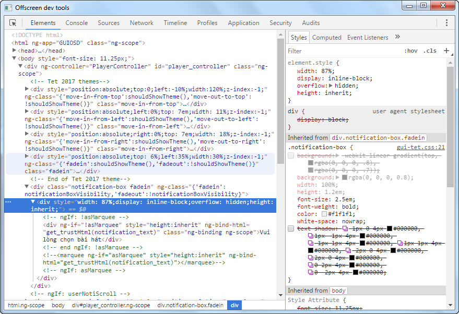Toggle the strikethrough background gradient checkbox
459x314 pixels.
(x=291, y=155)
